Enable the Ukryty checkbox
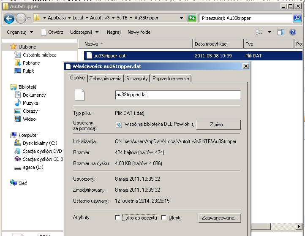 163,217
